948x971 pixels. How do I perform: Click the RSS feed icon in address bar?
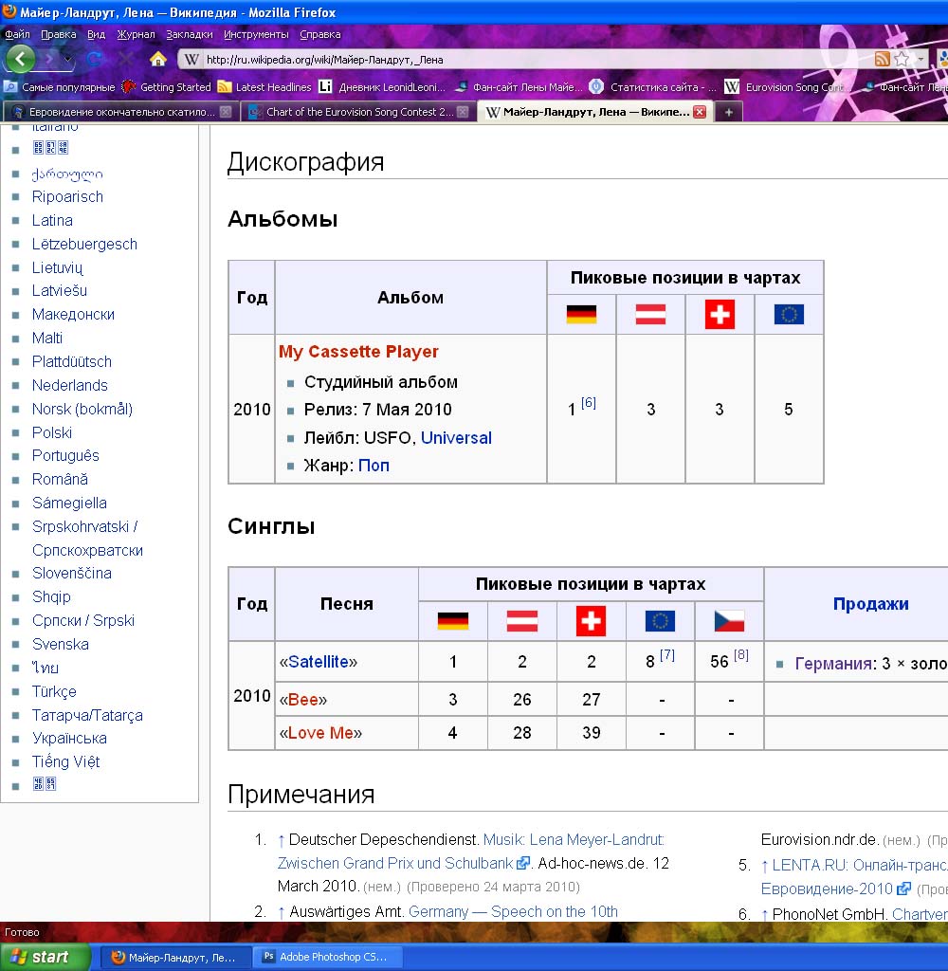(x=883, y=59)
